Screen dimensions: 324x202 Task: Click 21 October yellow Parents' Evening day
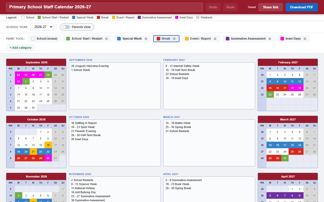33,151
